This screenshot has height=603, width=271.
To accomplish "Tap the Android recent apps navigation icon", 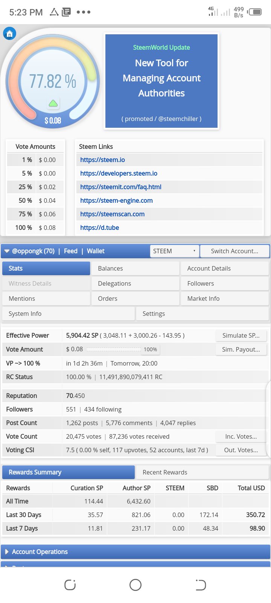I will pyautogui.click(x=70, y=585).
